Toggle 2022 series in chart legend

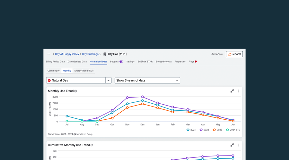point(206,130)
